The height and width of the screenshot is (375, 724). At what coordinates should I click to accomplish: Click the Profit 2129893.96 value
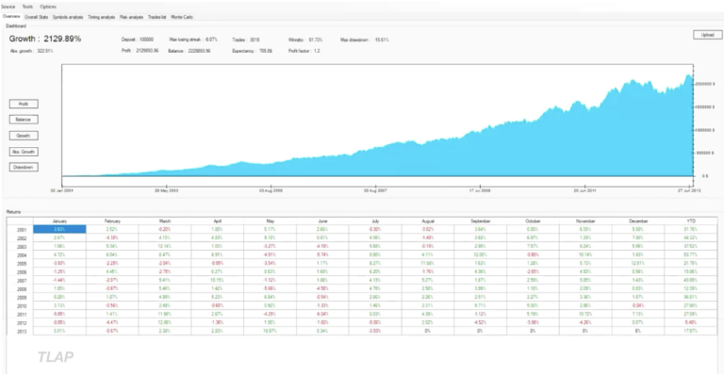(x=140, y=51)
